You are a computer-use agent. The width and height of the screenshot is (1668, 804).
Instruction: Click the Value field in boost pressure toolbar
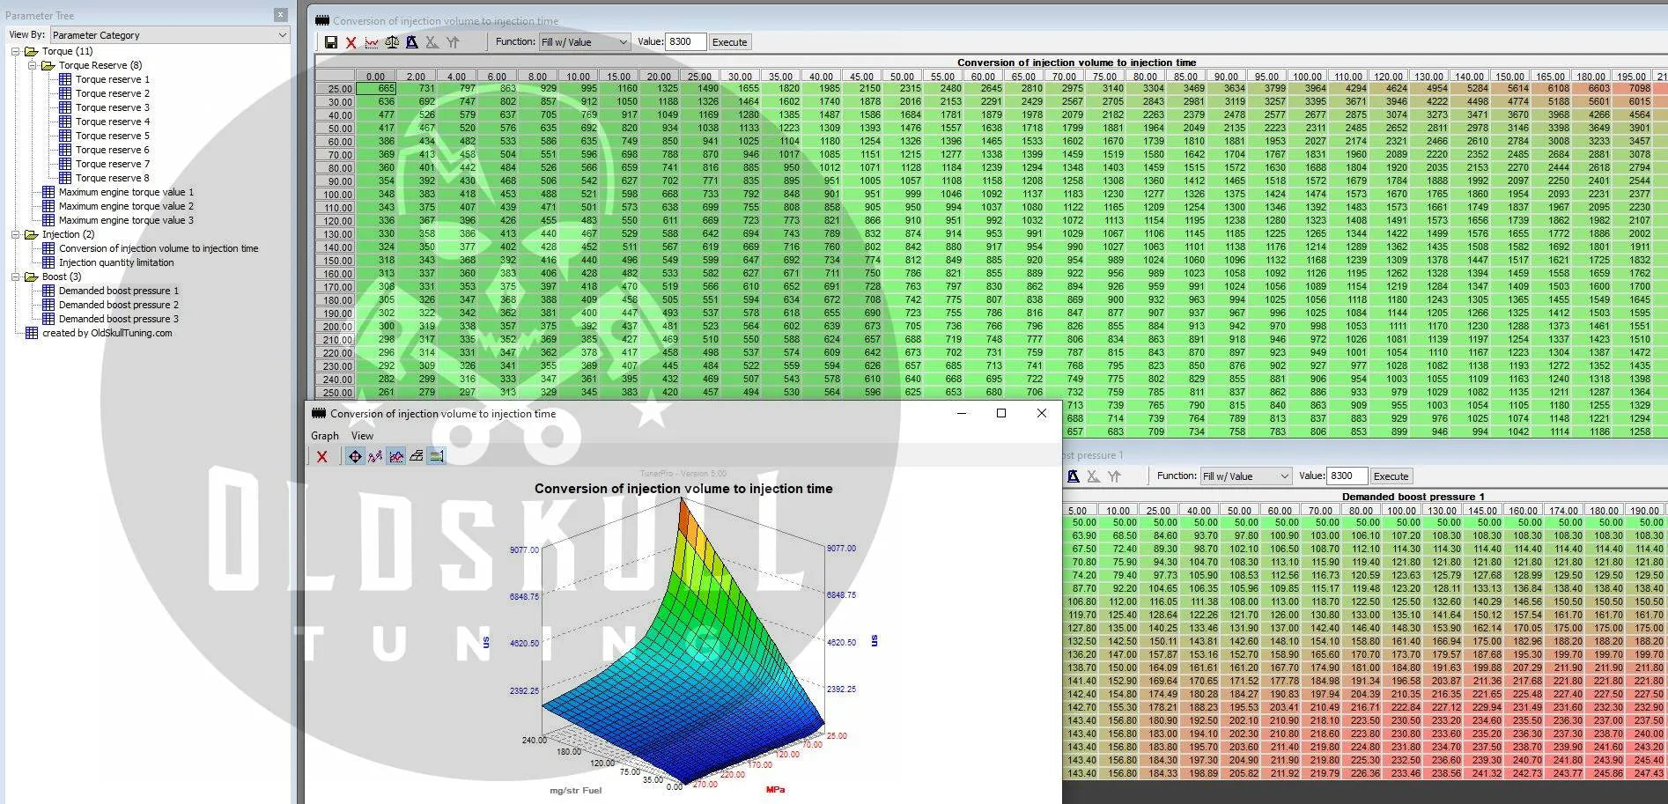click(1346, 476)
